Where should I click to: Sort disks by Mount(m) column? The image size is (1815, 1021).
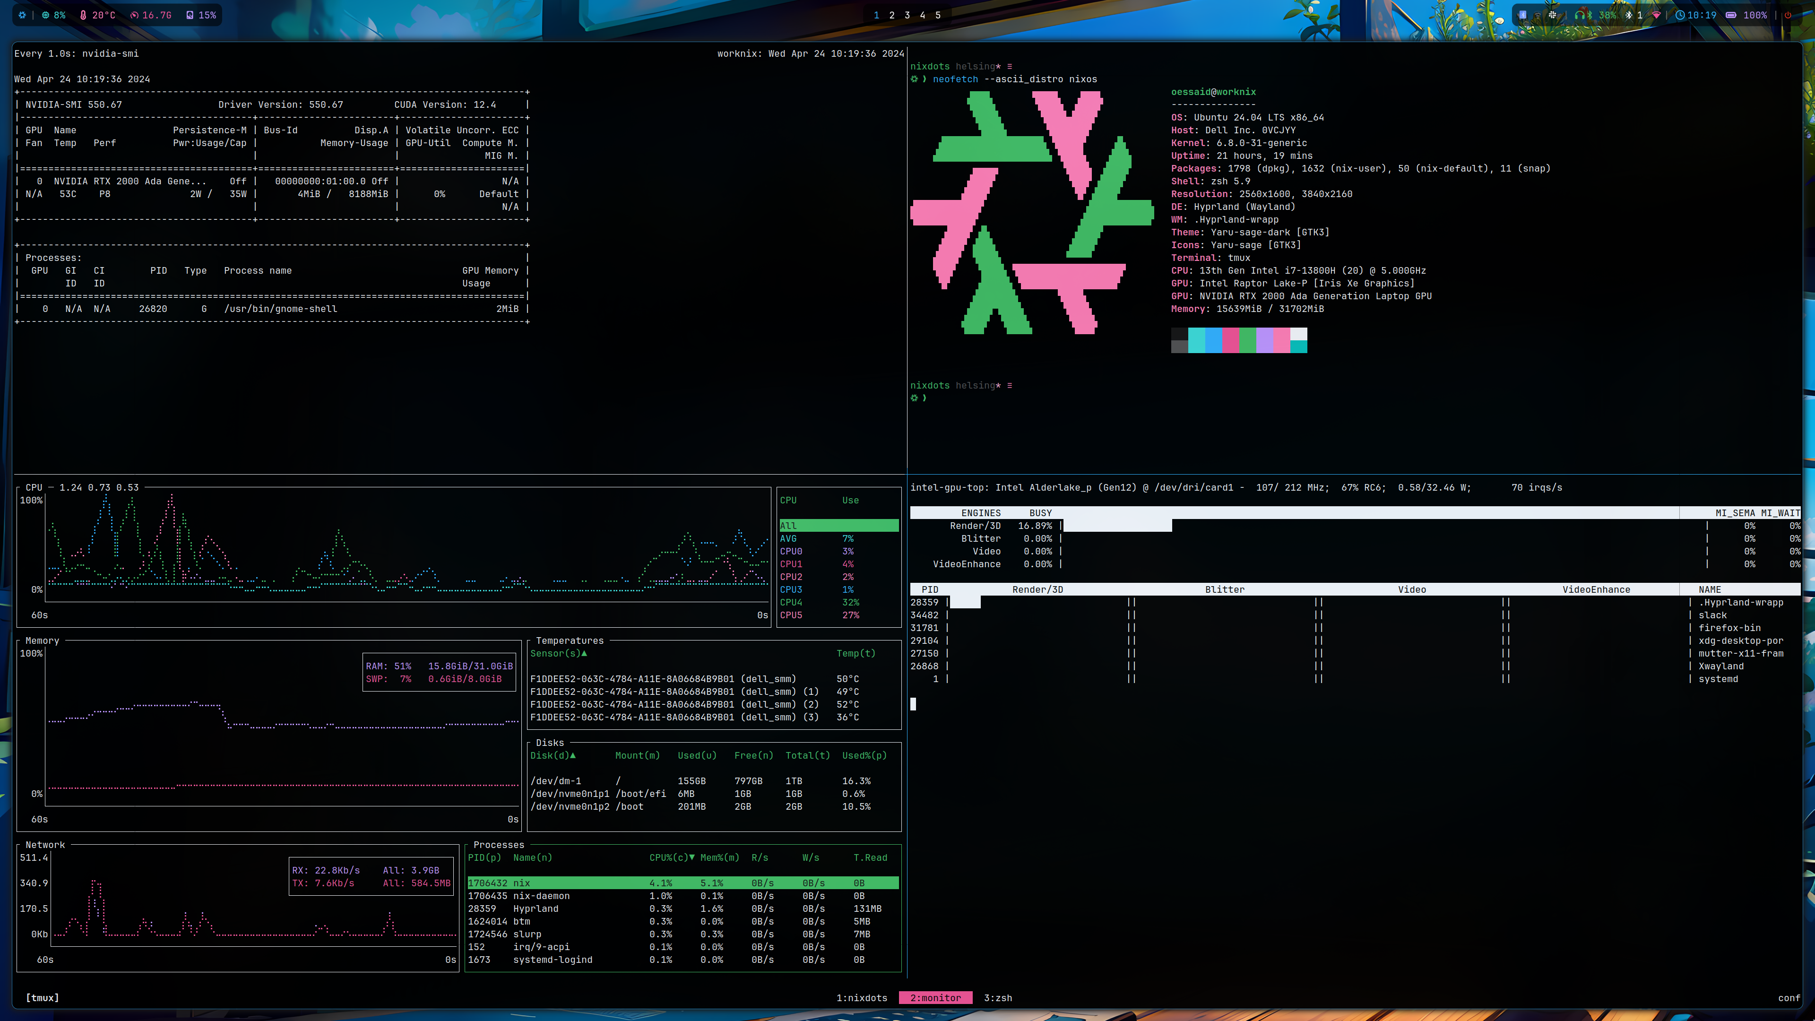click(638, 755)
